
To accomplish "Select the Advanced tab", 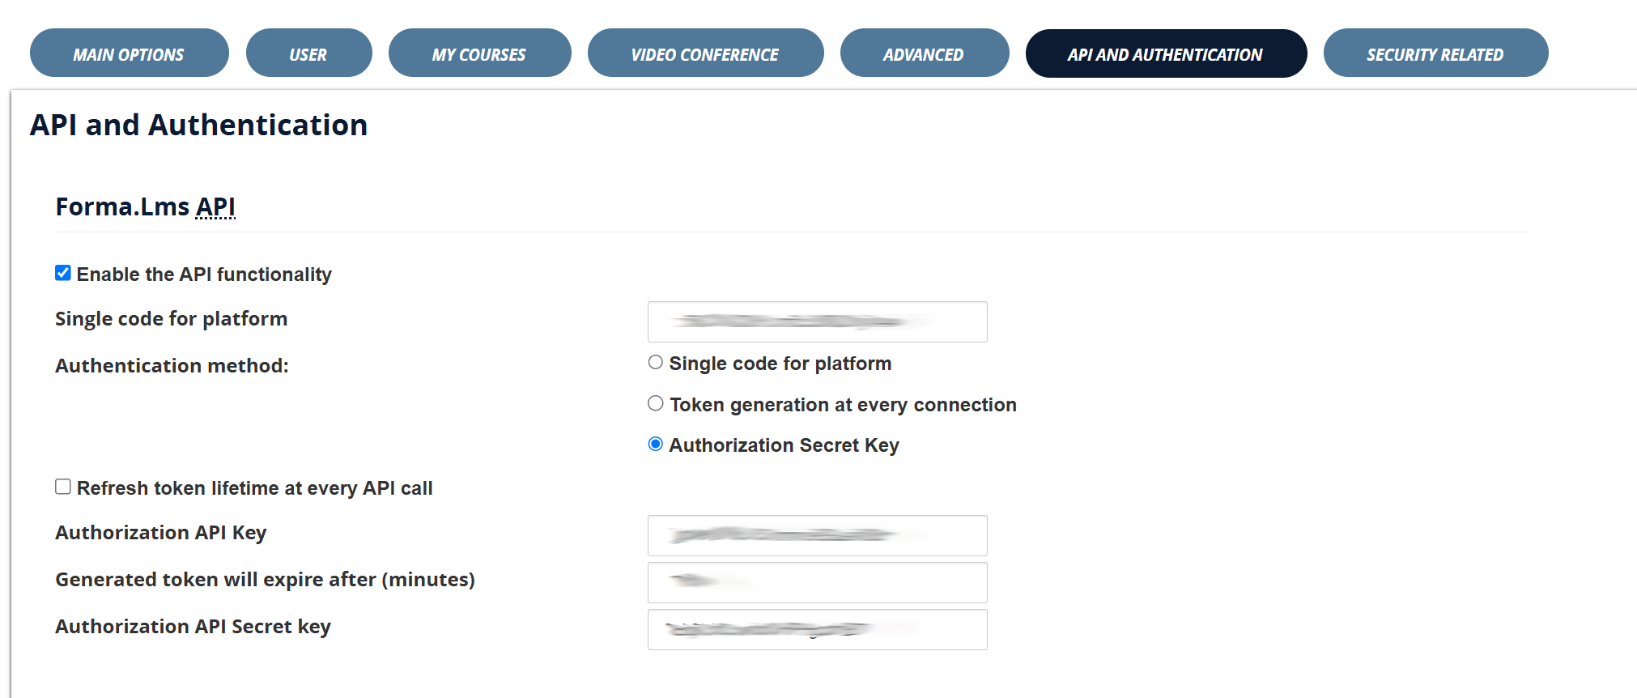I will click(x=924, y=53).
